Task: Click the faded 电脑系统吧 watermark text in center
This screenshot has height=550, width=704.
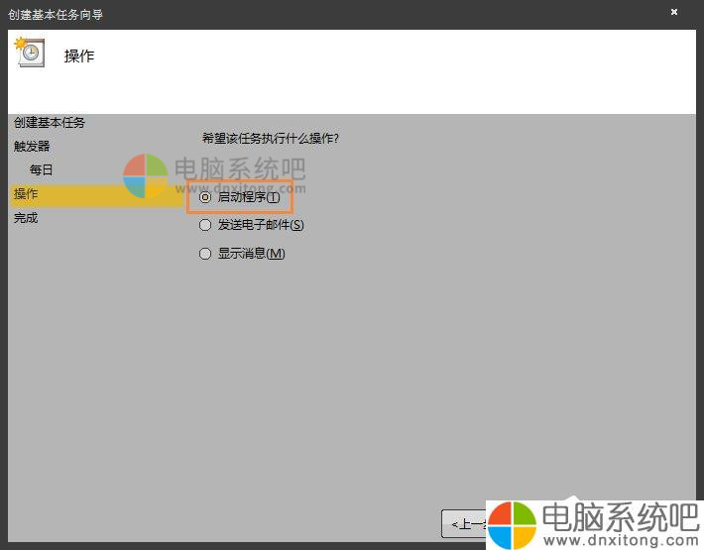Action: coord(239,169)
